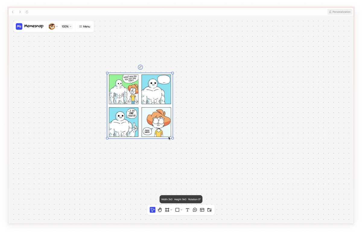Open the comment bubble tool

click(x=195, y=210)
